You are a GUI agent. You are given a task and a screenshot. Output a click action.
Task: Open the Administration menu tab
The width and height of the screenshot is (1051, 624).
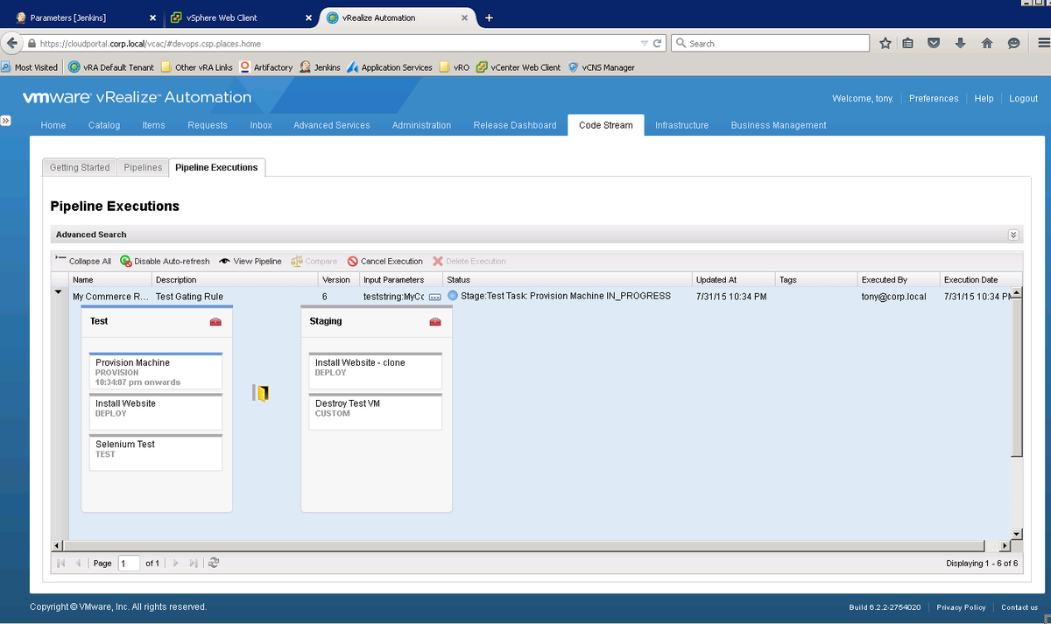point(421,125)
